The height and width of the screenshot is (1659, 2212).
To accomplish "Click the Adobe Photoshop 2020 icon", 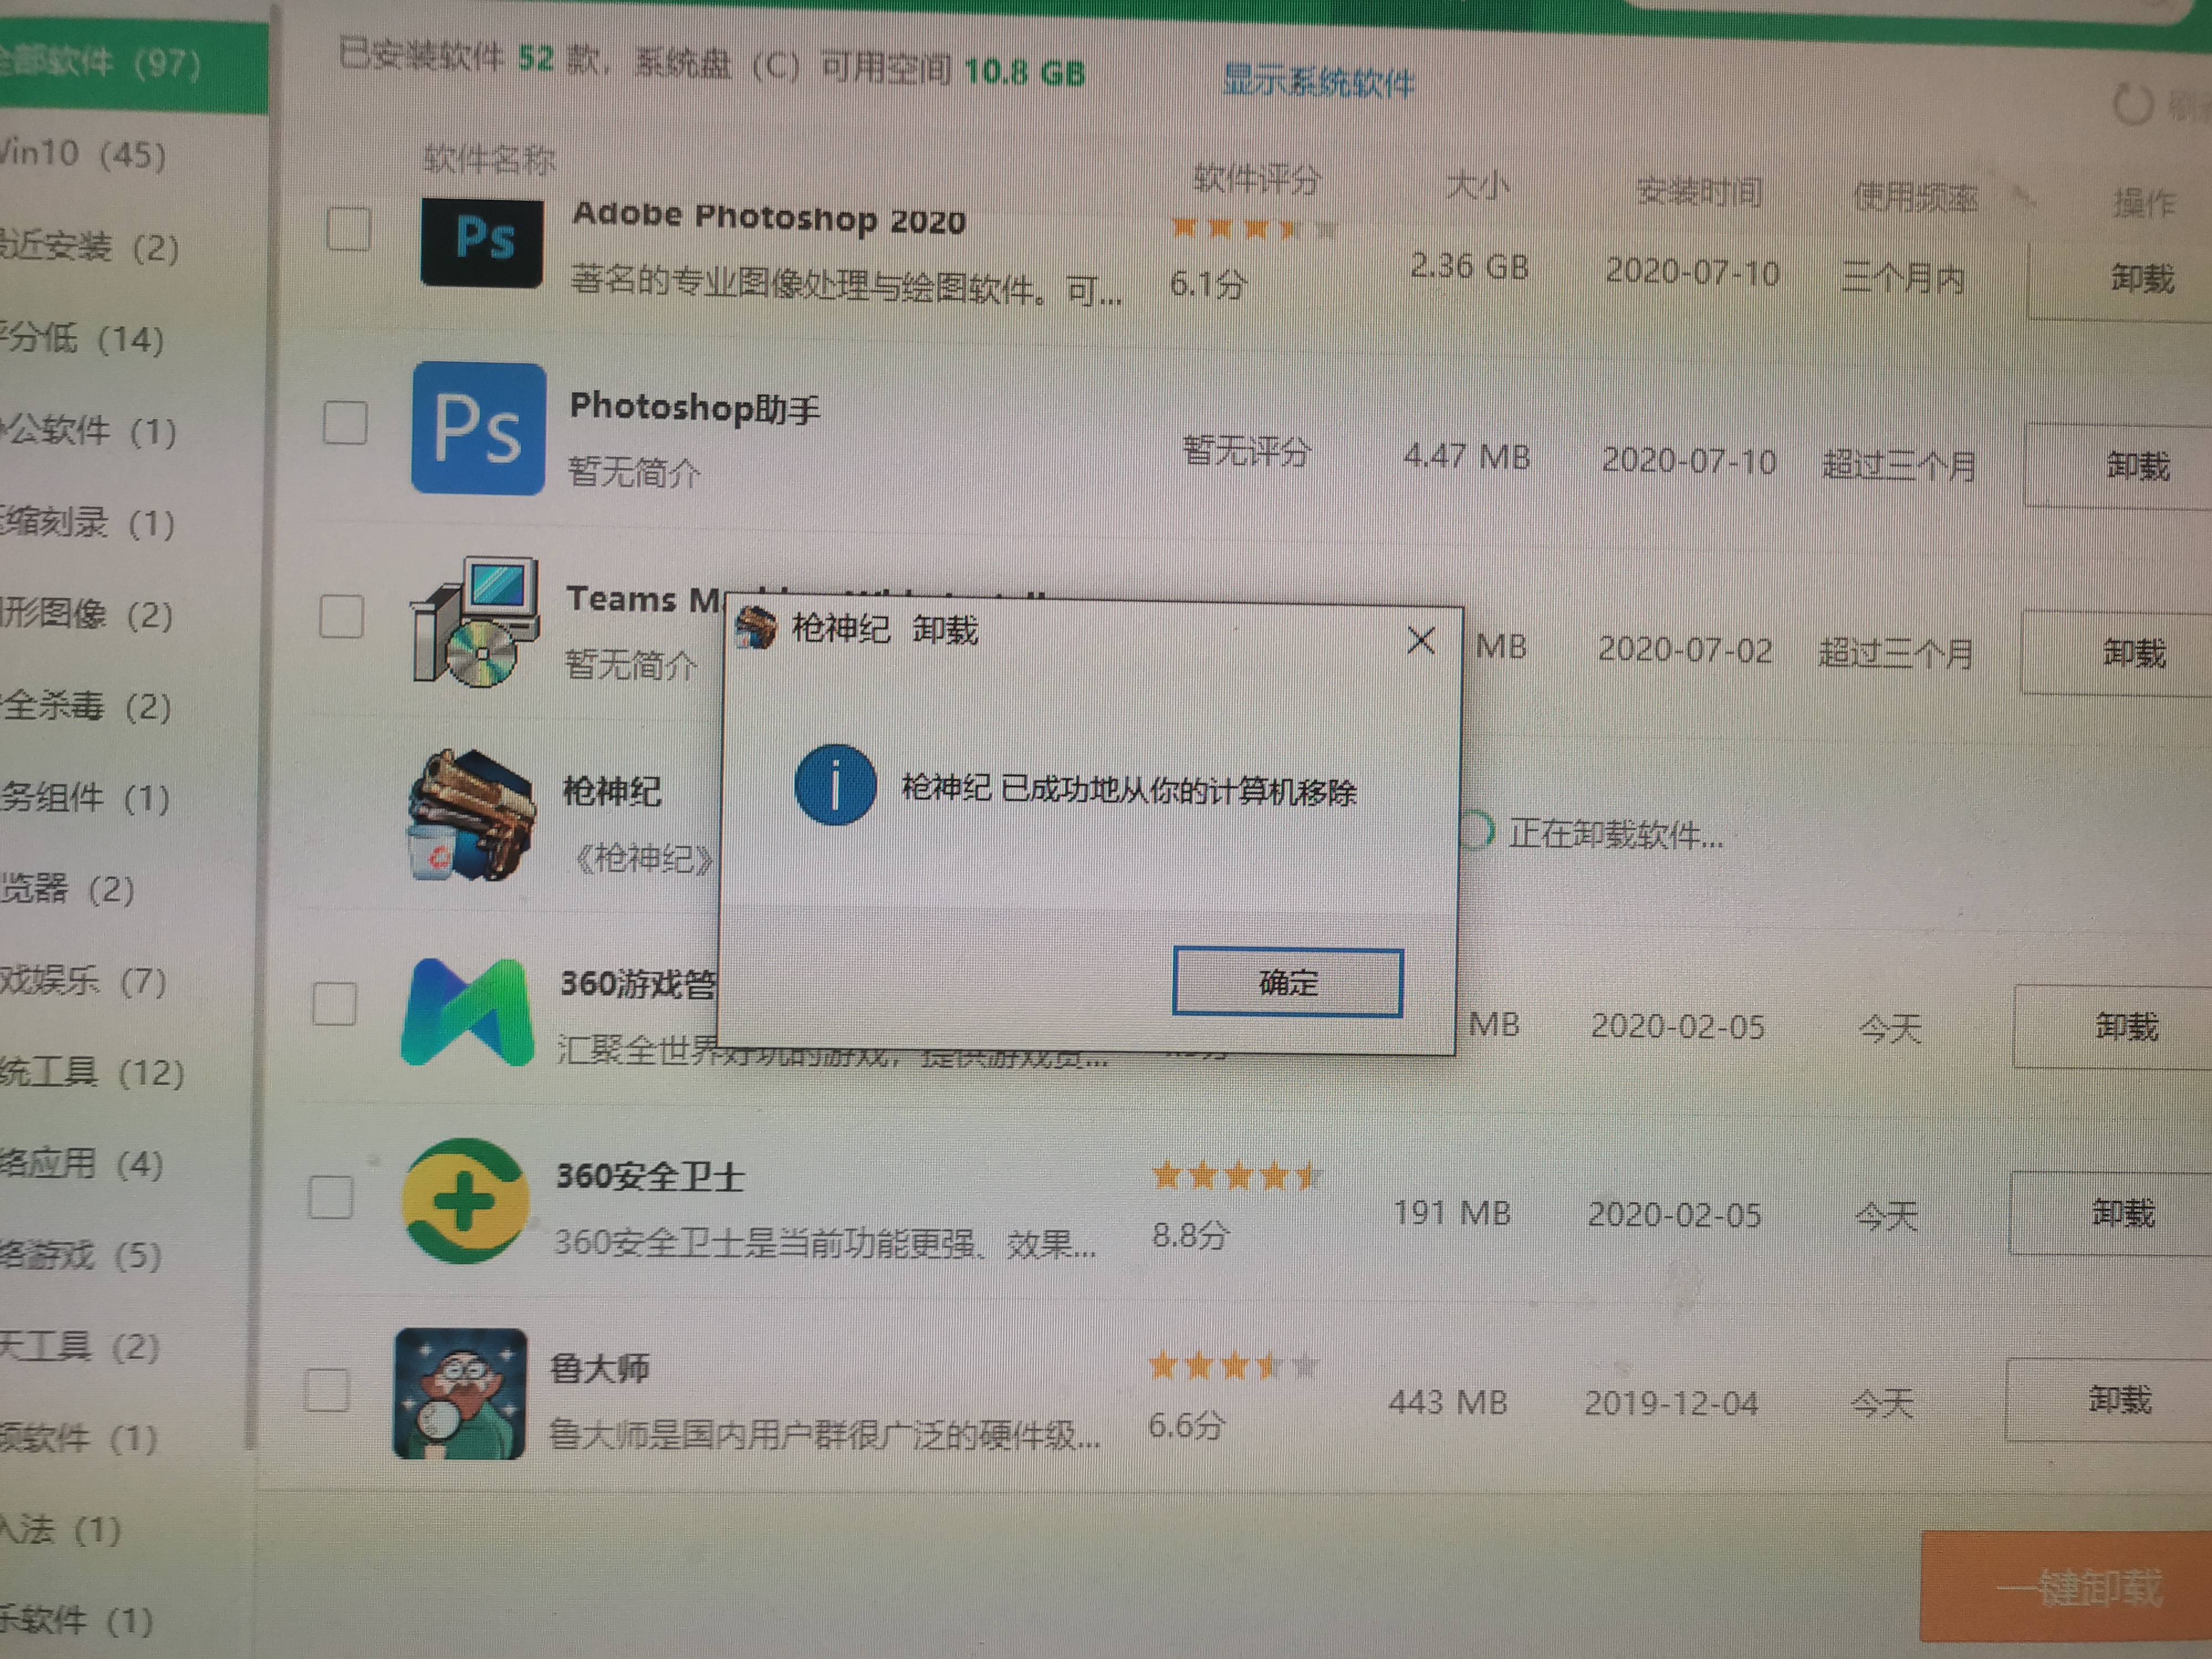I will tap(482, 242).
